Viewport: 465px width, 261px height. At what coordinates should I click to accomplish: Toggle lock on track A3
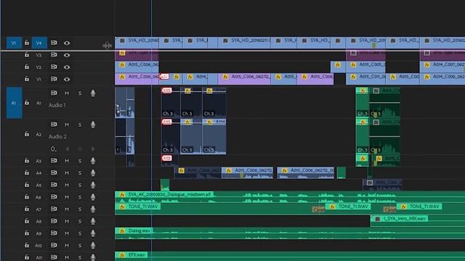tap(27, 160)
